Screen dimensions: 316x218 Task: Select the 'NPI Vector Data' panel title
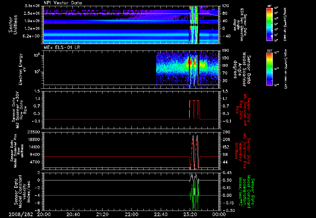click(63, 3)
